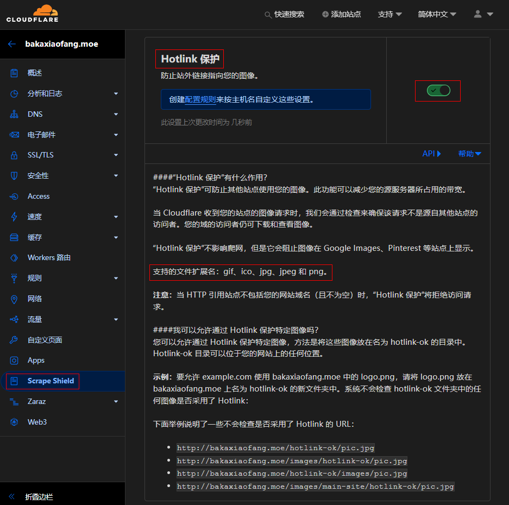Viewport: 509px width, 505px height.
Task: Click 添加站点 to add a site
Action: [341, 14]
